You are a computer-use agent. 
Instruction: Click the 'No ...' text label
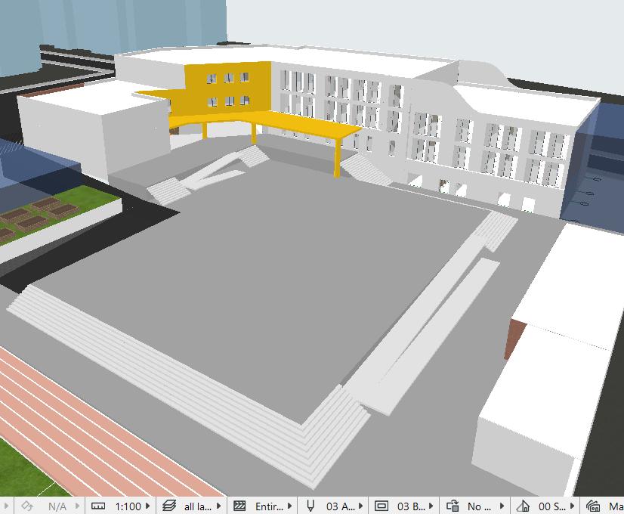[x=479, y=506]
